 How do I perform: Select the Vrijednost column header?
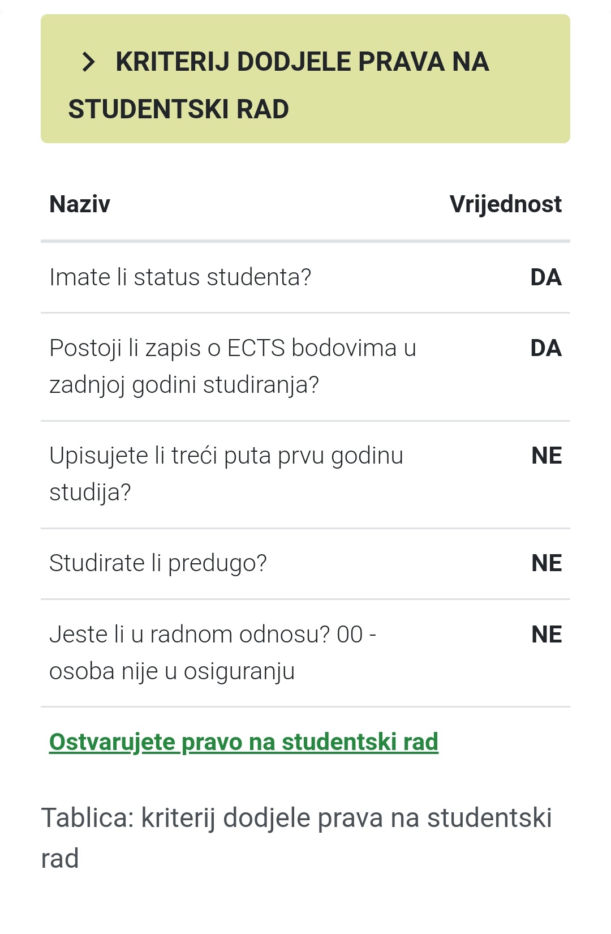[505, 204]
